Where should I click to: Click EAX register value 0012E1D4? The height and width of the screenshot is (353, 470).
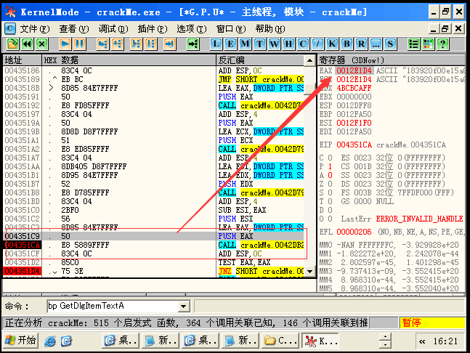tap(354, 70)
